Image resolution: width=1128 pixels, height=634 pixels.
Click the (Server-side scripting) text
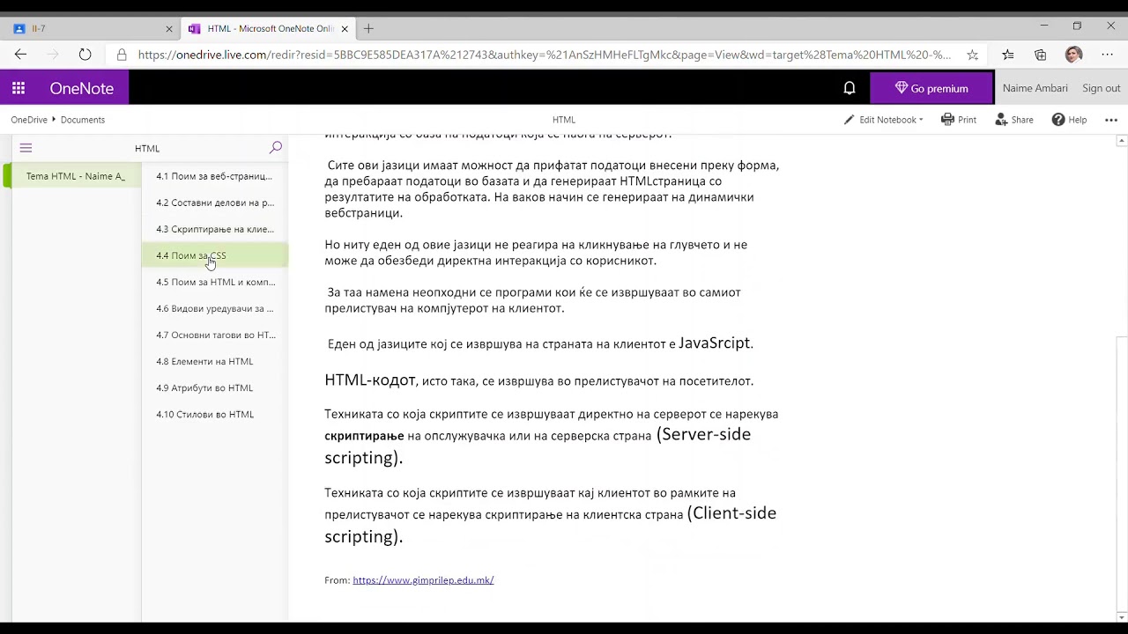tap(538, 446)
